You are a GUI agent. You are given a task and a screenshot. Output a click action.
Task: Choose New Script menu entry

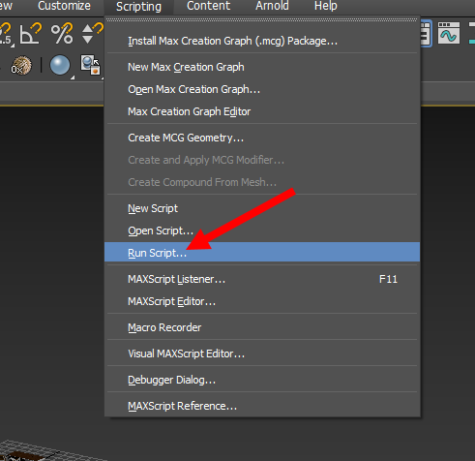[x=262, y=208]
